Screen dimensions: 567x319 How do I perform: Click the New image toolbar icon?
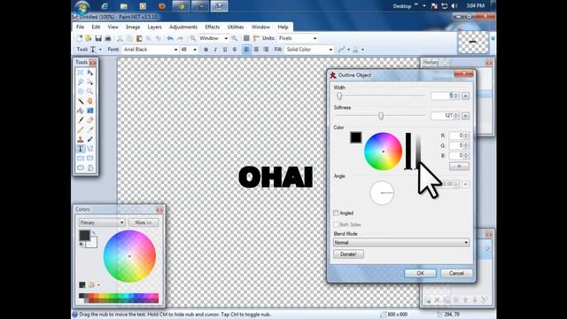(79, 38)
